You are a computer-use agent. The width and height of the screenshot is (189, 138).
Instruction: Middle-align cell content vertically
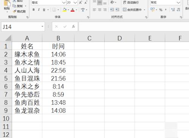(x=99, y=2)
